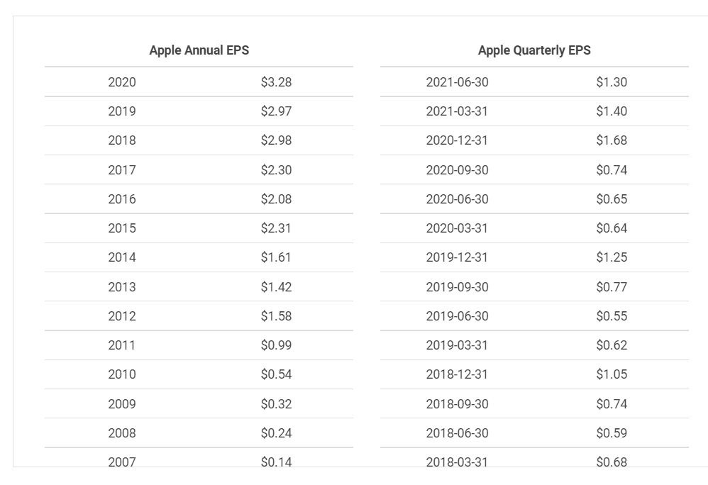Click the $1.40 value for 2021-03-31
The image size is (708, 485).
[612, 111]
